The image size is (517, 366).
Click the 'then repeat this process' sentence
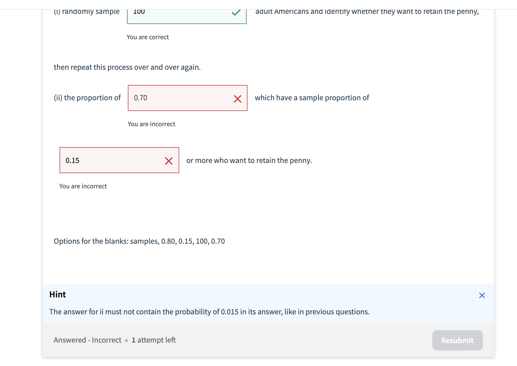click(127, 67)
